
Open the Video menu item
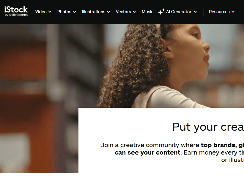[x=41, y=12]
